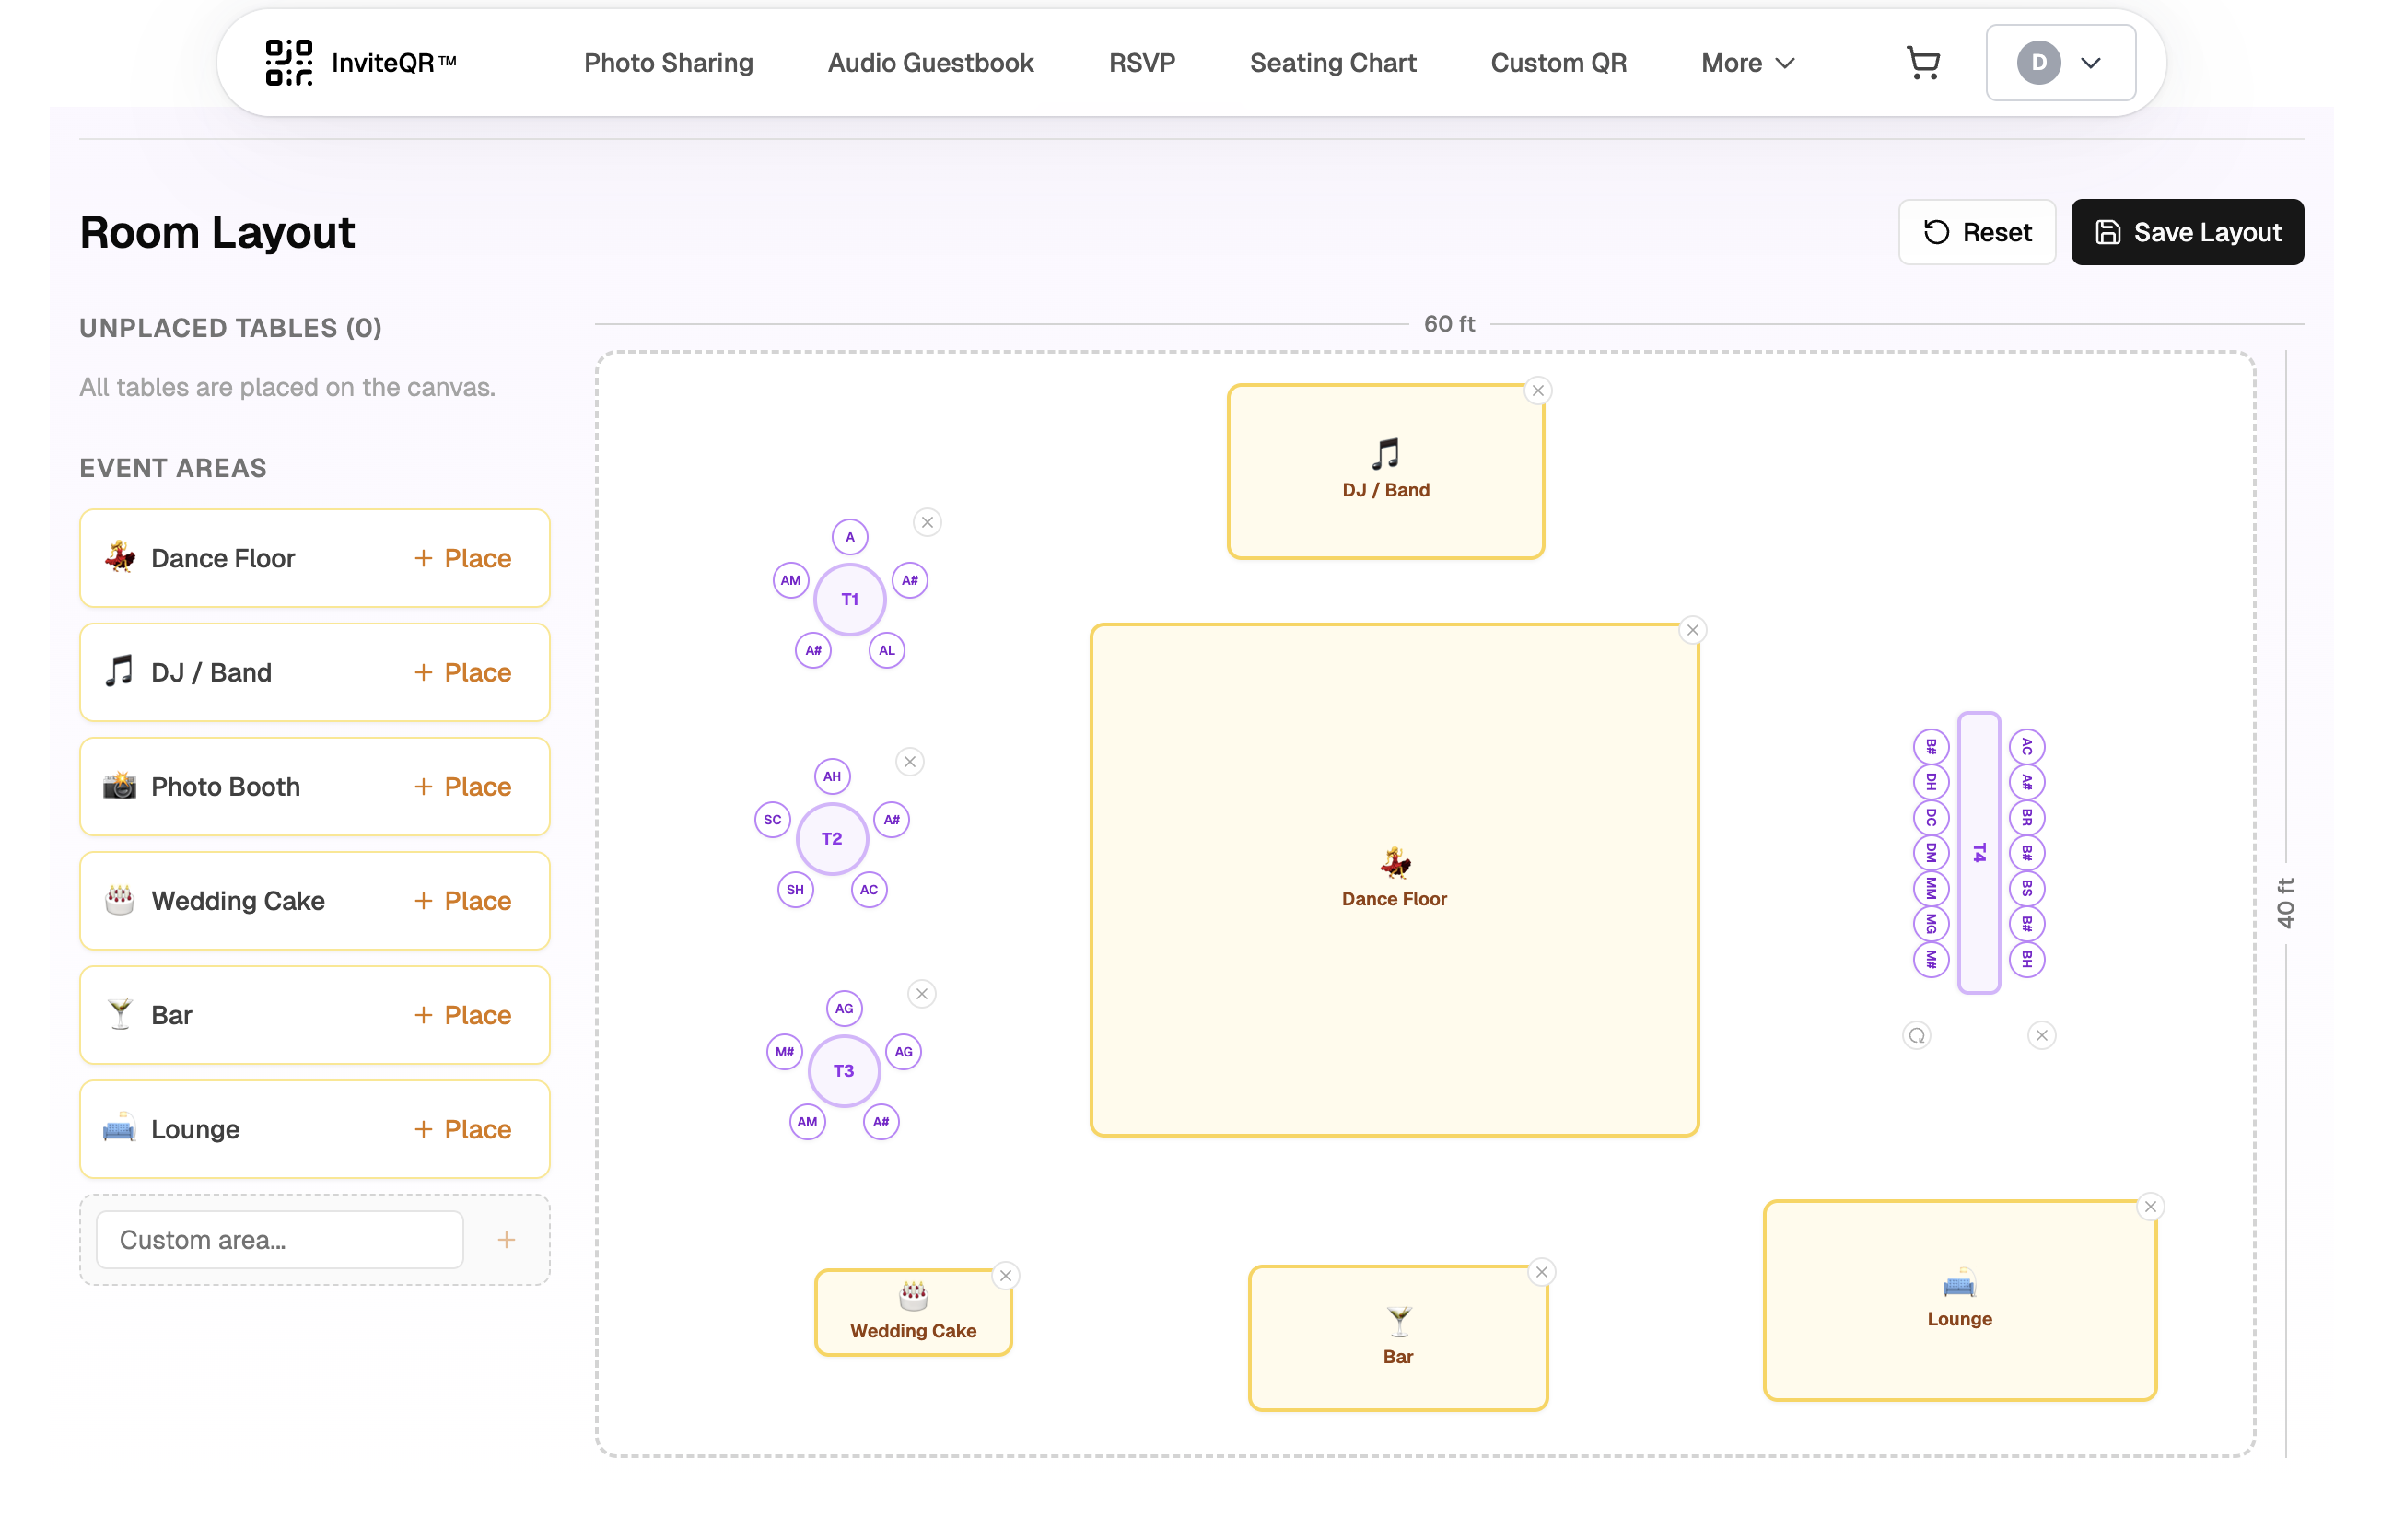Open the Photo Sharing page

tap(668, 62)
